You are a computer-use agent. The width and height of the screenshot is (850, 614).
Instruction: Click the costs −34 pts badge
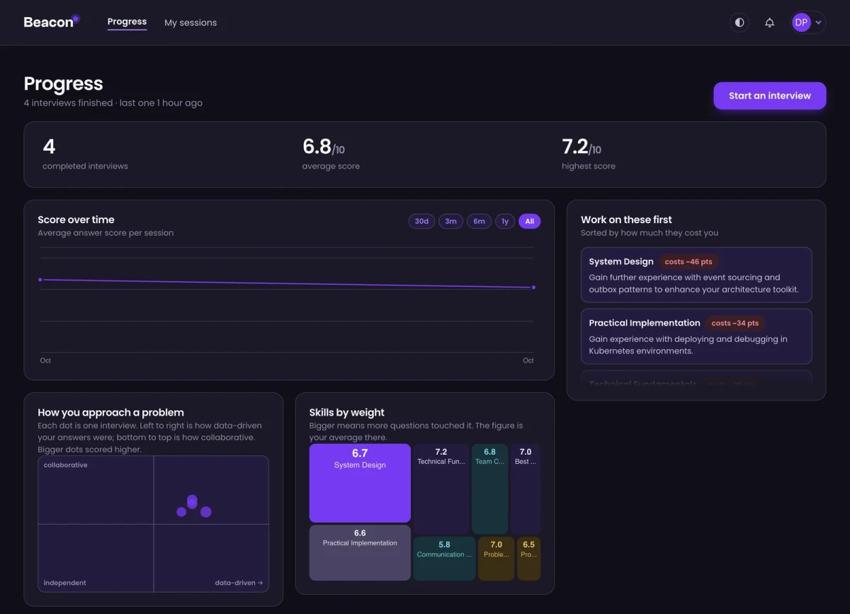click(735, 323)
